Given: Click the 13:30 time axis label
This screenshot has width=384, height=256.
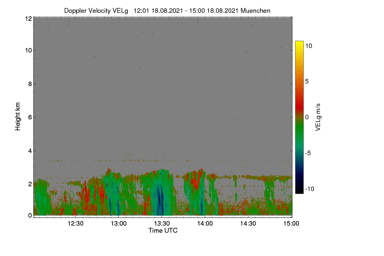Looking at the screenshot, I should 162,224.
